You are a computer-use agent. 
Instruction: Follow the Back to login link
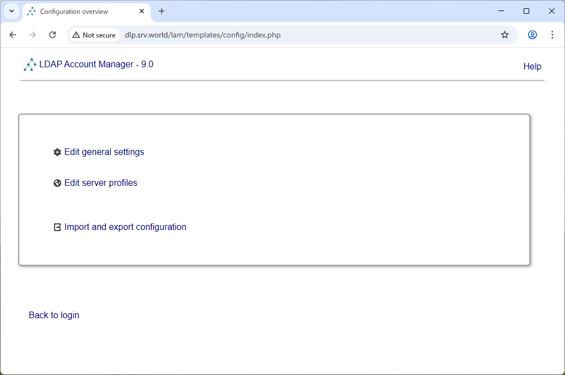54,315
